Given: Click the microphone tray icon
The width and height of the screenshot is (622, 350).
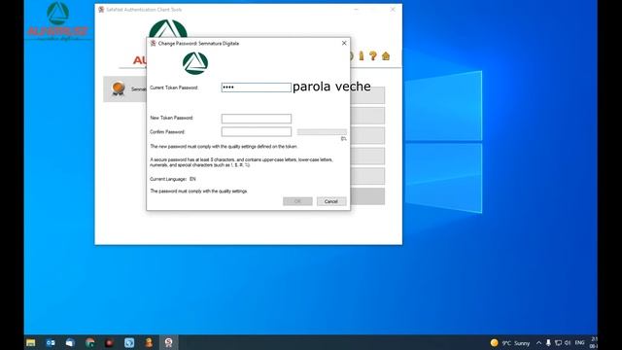Looking at the screenshot, I should 548,343.
